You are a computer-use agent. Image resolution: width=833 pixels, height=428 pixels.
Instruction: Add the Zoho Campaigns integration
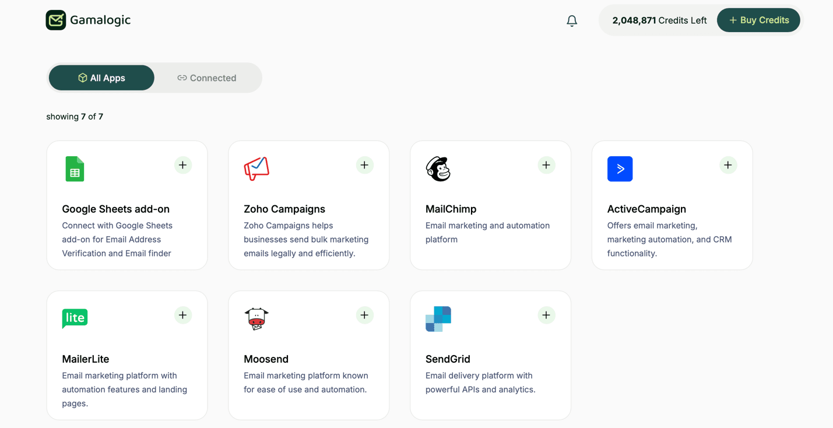[364, 165]
